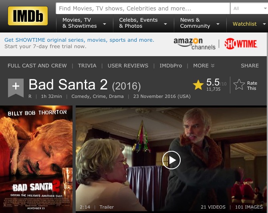Click the SHARE button
The height and width of the screenshot is (213, 268).
[250, 65]
